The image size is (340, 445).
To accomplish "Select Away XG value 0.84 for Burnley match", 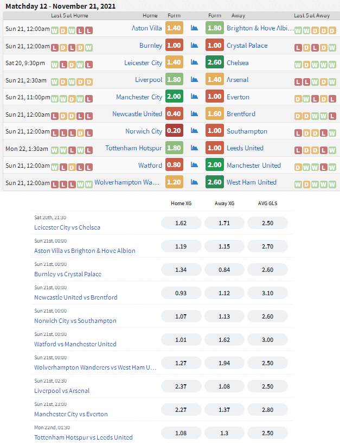I will (224, 270).
